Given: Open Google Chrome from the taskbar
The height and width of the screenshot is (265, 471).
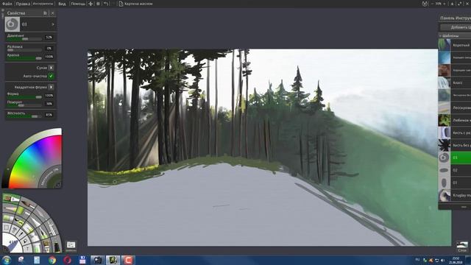Looking at the screenshot, I should [x=52, y=260].
